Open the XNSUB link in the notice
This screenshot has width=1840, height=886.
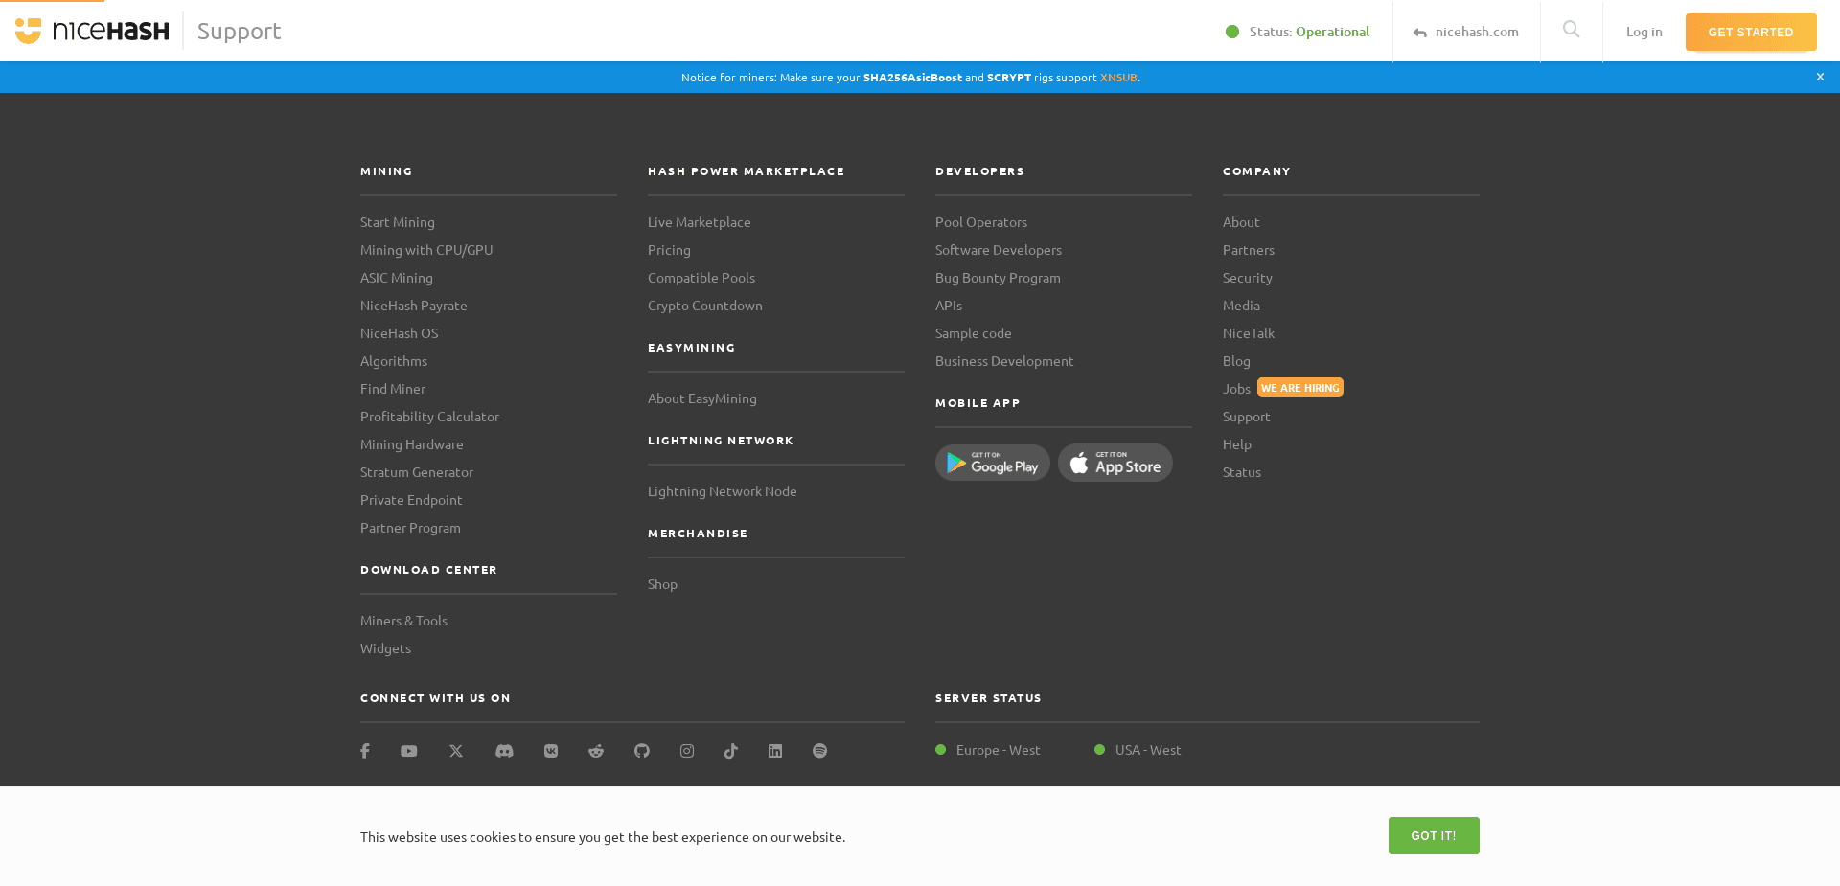click(x=1117, y=77)
